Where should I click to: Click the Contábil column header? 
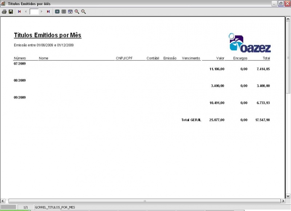click(153, 58)
